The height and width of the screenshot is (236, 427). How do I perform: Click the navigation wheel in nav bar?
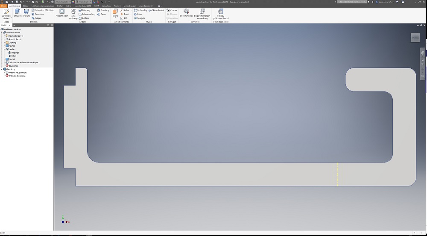(x=423, y=53)
